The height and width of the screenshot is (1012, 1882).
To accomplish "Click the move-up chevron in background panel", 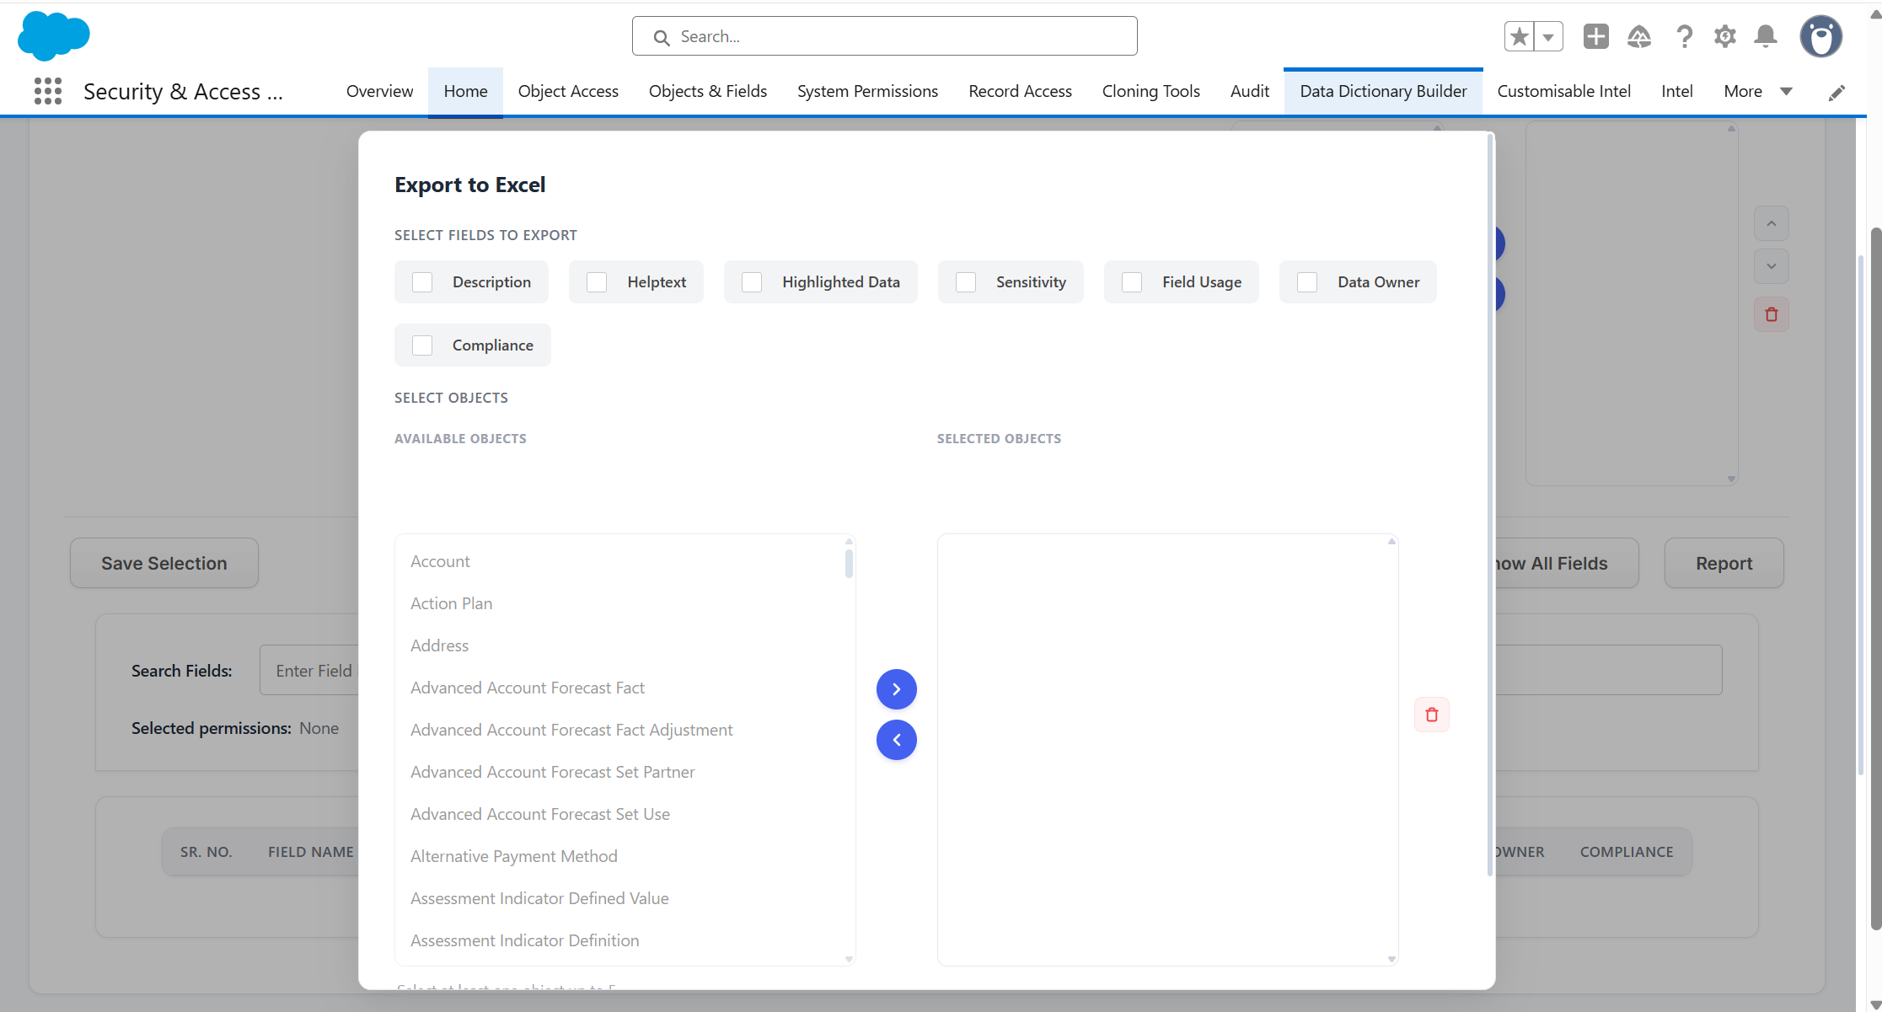I will click(x=1771, y=223).
